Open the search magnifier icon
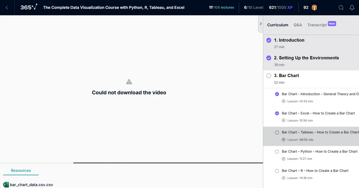 tap(341, 8)
